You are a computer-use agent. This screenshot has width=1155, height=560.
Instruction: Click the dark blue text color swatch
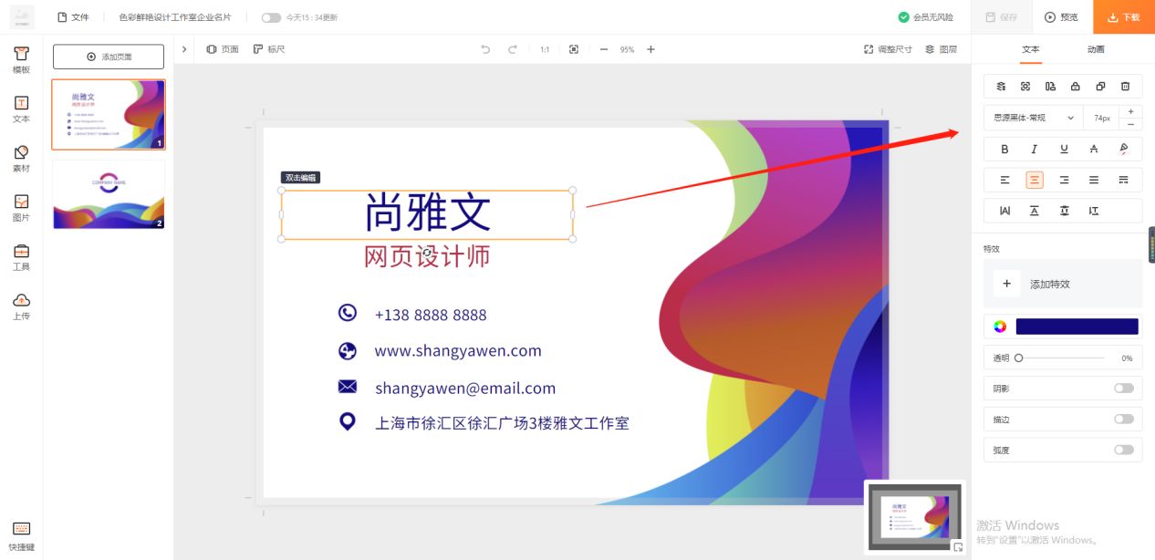tap(1077, 326)
